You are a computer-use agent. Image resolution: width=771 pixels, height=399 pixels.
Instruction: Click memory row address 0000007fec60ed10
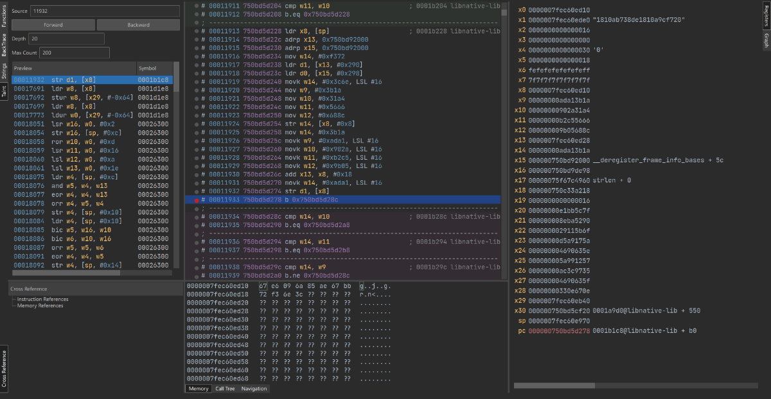[217, 285]
